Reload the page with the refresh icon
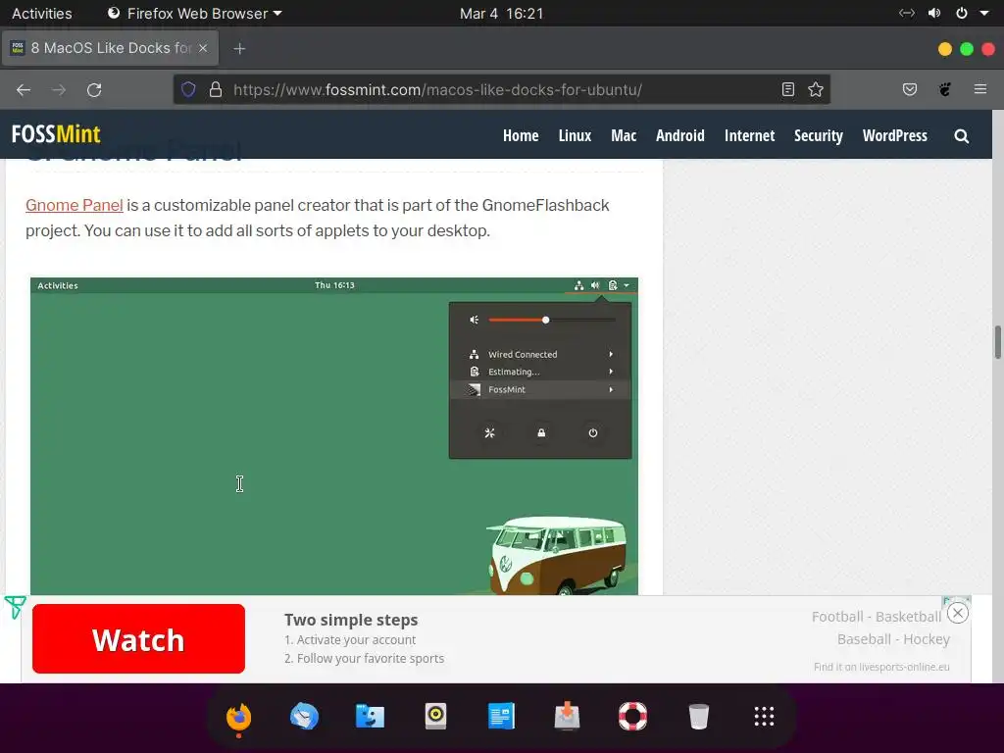 point(94,90)
